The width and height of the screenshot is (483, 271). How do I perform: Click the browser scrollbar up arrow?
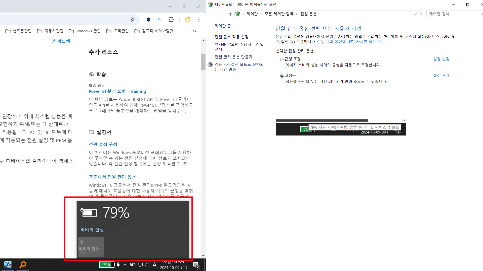(x=203, y=40)
